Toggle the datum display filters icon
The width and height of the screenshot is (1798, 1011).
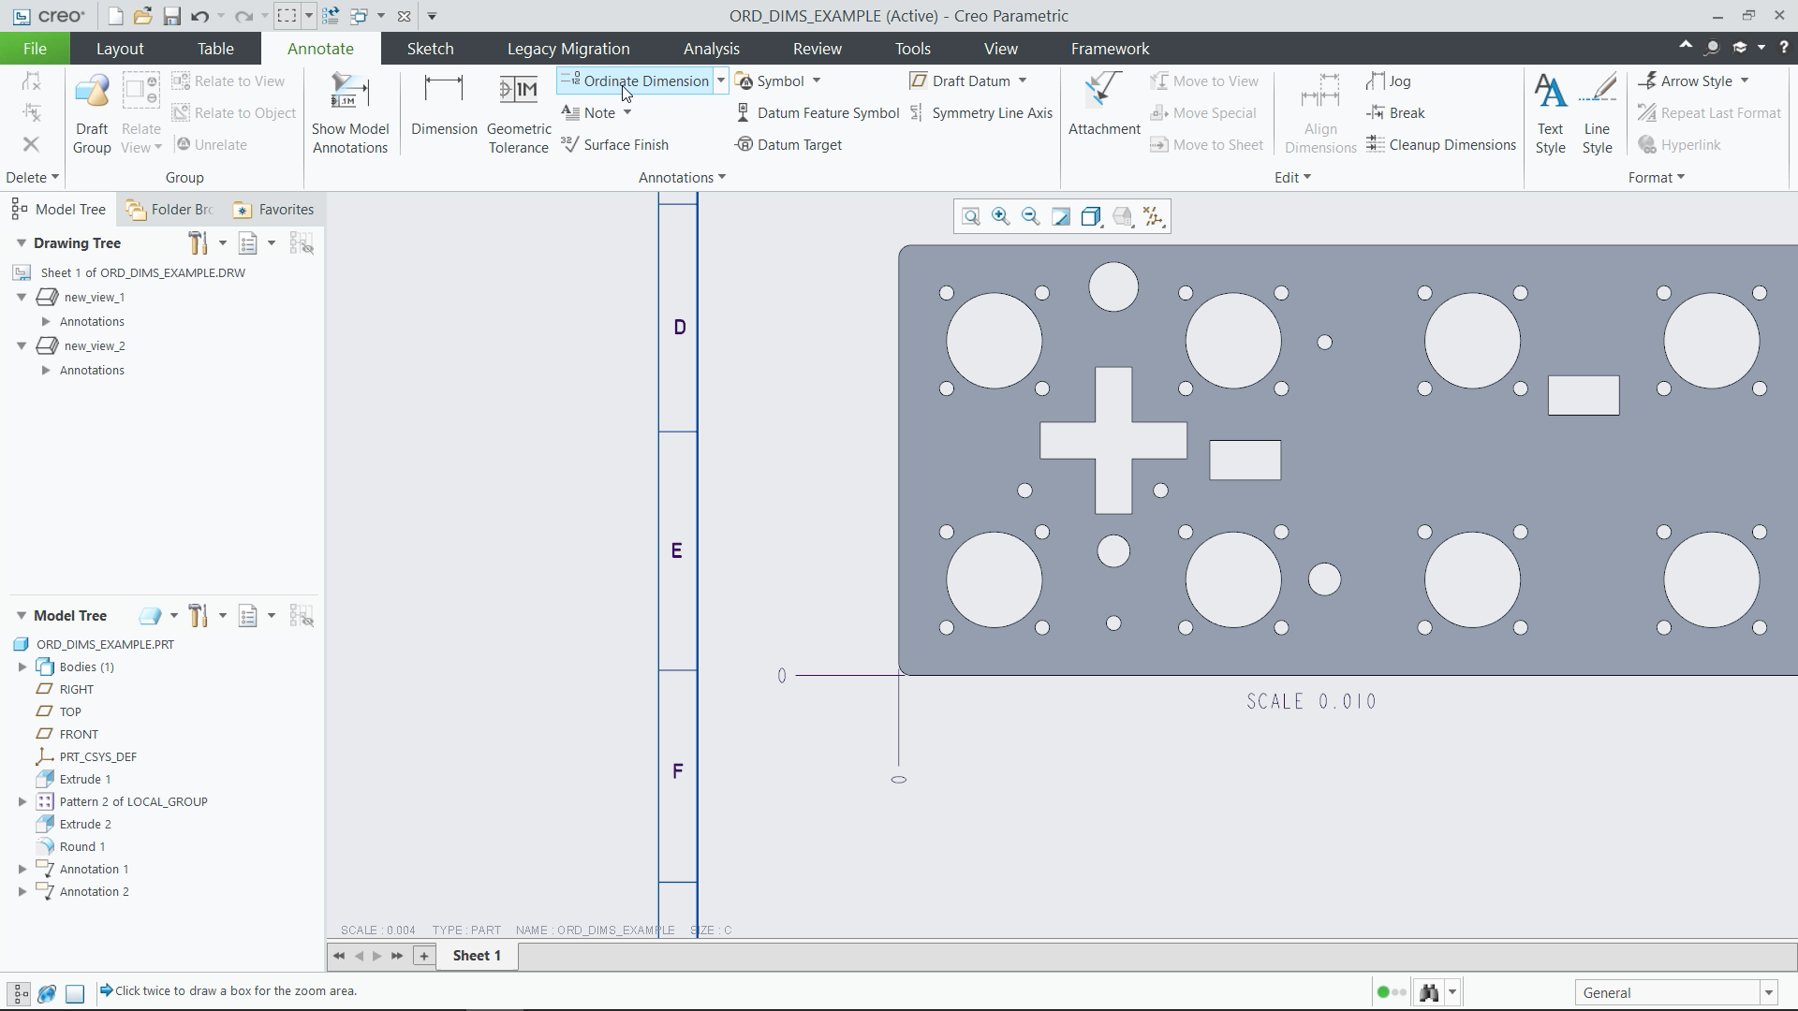point(1153,217)
